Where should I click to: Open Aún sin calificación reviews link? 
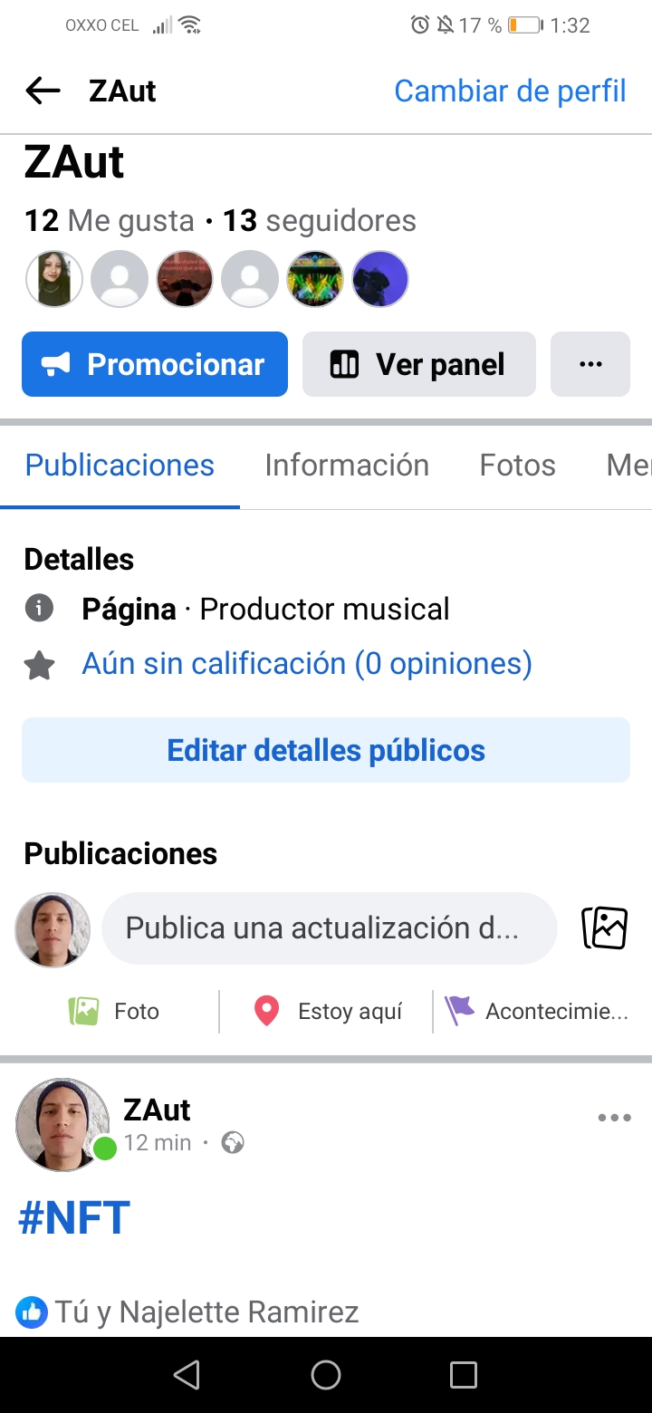[x=306, y=664]
